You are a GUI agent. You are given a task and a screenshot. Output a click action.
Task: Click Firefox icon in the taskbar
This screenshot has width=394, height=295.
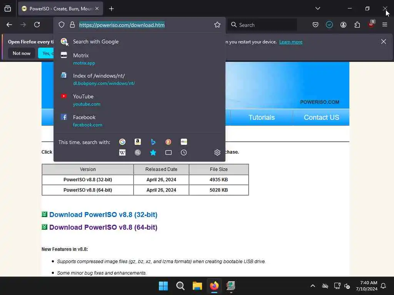pos(214,286)
